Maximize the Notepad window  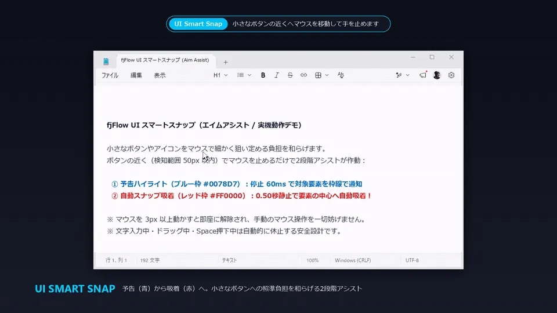click(432, 57)
